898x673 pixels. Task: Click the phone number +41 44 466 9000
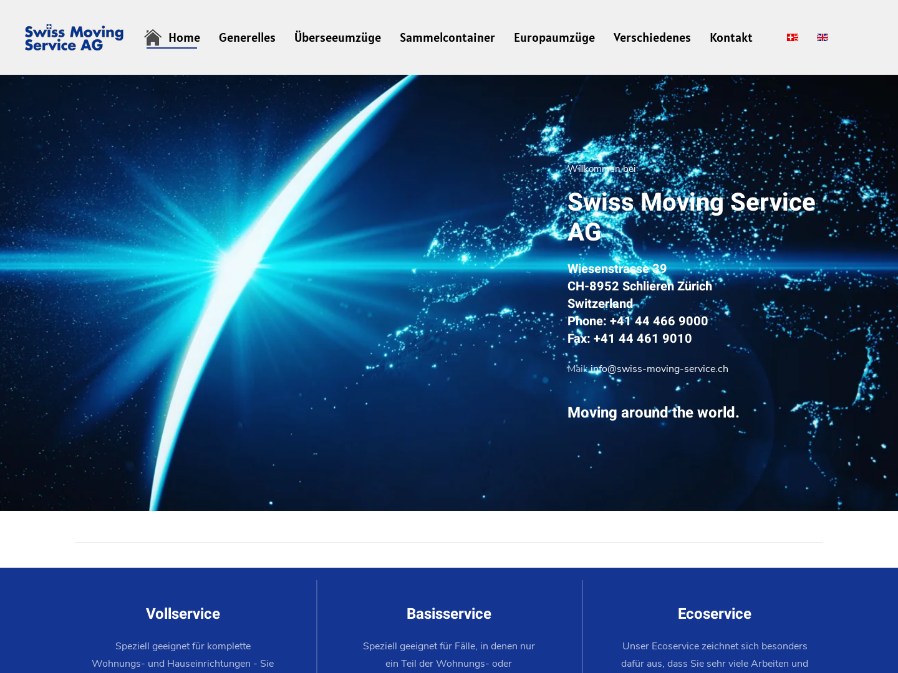point(659,321)
